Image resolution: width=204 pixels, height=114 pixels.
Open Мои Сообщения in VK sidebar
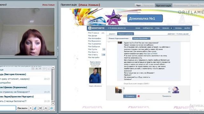pyautogui.click(x=94, y=47)
